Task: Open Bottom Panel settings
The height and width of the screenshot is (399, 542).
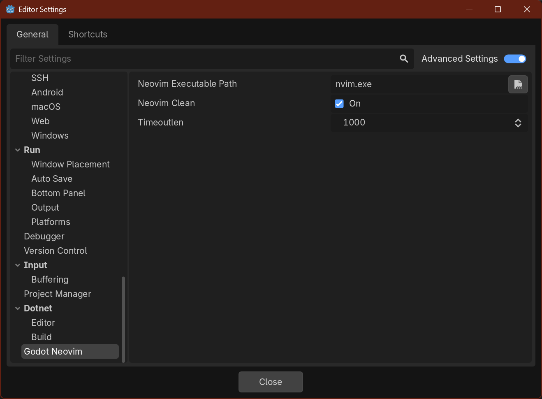Action: click(x=58, y=193)
